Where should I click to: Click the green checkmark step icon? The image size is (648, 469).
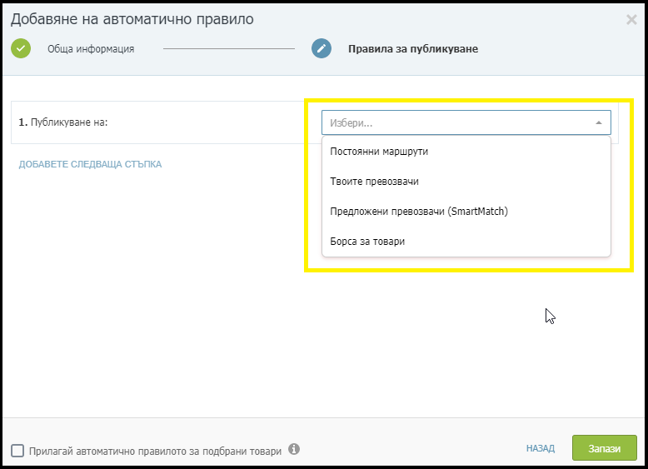(21, 48)
